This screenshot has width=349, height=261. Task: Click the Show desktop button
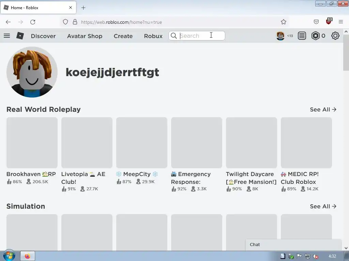[x=347, y=256]
